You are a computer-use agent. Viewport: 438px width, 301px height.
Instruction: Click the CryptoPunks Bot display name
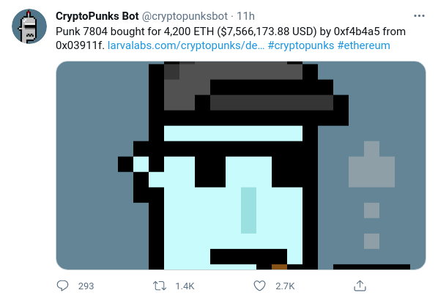click(97, 16)
